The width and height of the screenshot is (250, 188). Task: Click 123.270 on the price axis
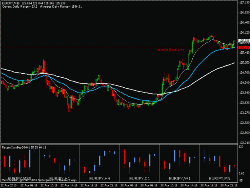[244, 113]
